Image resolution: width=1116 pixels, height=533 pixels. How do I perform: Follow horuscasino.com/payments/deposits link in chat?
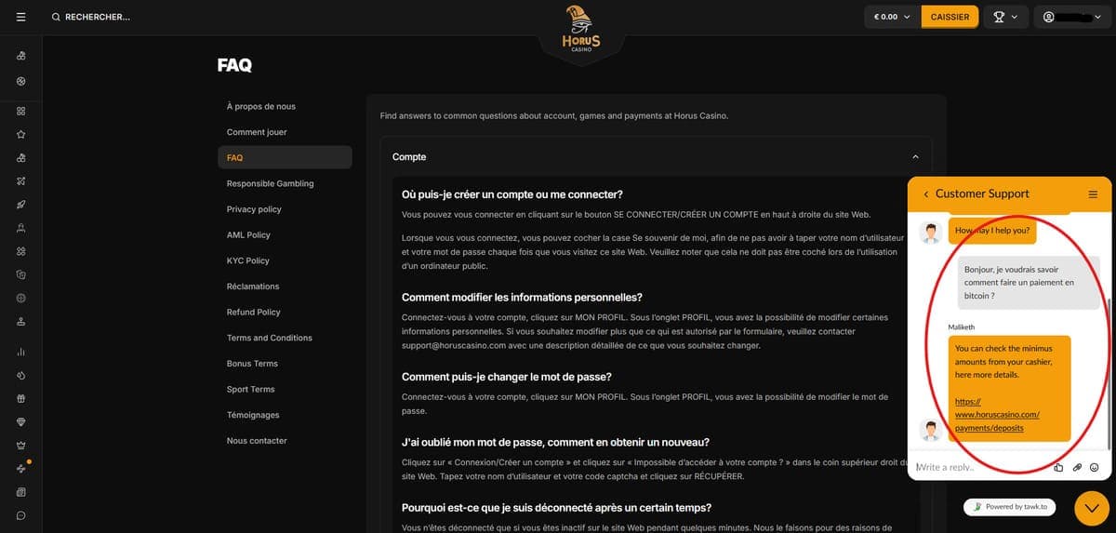click(997, 414)
